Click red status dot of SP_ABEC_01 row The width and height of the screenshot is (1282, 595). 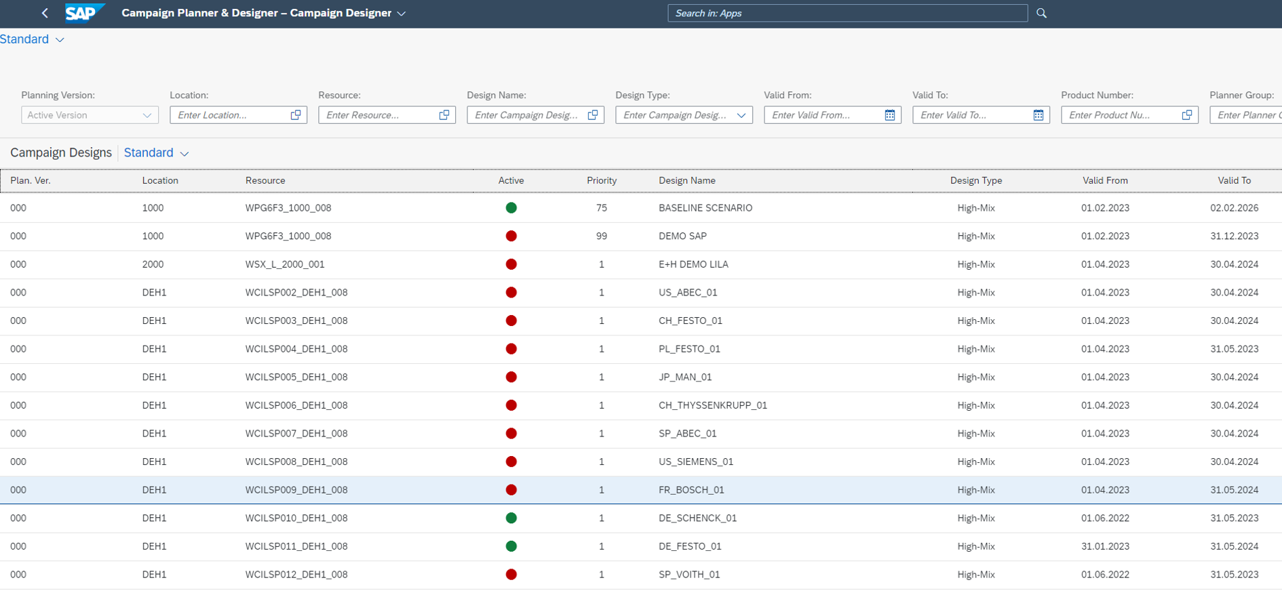pos(511,434)
